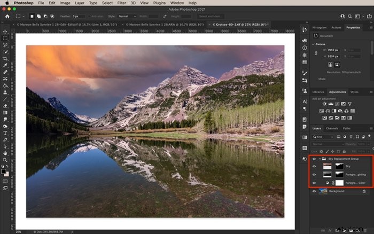Select the Eraser tool
Image resolution: width=374 pixels, height=234 pixels.
[x=5, y=106]
